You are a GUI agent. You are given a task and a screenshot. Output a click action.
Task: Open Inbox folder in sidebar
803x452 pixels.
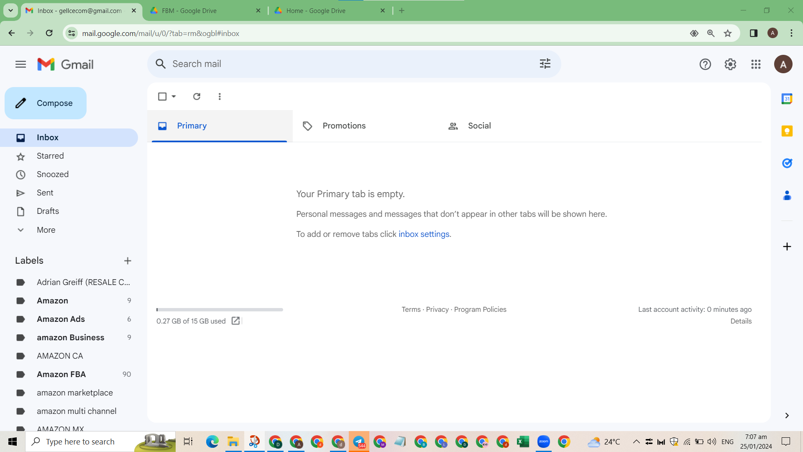pyautogui.click(x=69, y=138)
